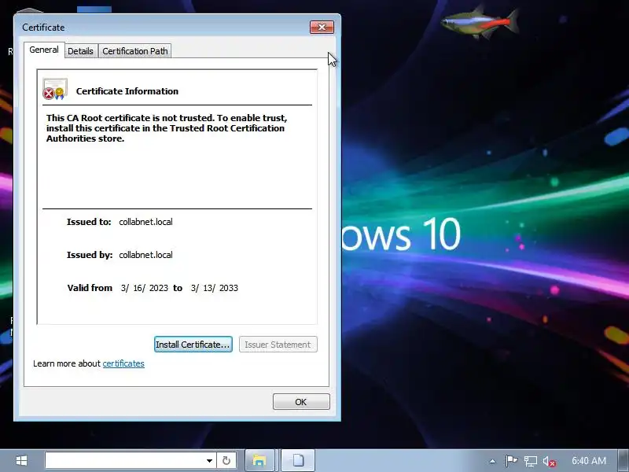Click the Certificate Information heading

(127, 91)
